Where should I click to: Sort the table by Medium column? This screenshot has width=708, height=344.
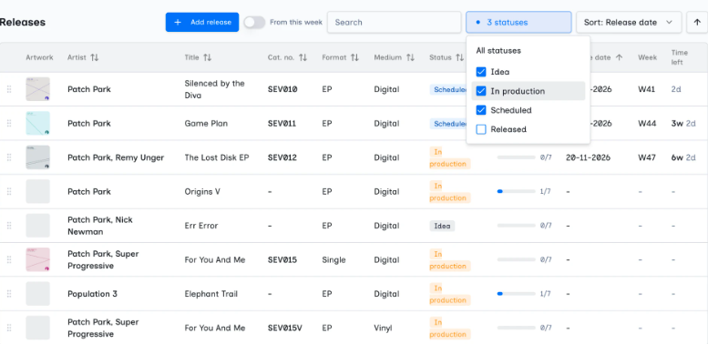tap(395, 57)
